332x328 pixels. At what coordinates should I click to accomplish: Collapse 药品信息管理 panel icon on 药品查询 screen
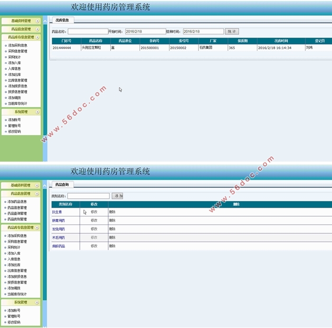(x=37, y=193)
